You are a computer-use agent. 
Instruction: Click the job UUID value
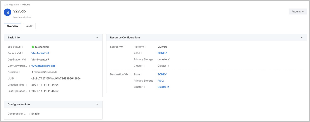[56, 79]
